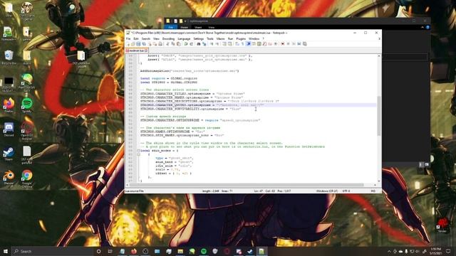Open the notification center on the taskbar
This screenshot has height=256, width=456.
tap(448, 251)
